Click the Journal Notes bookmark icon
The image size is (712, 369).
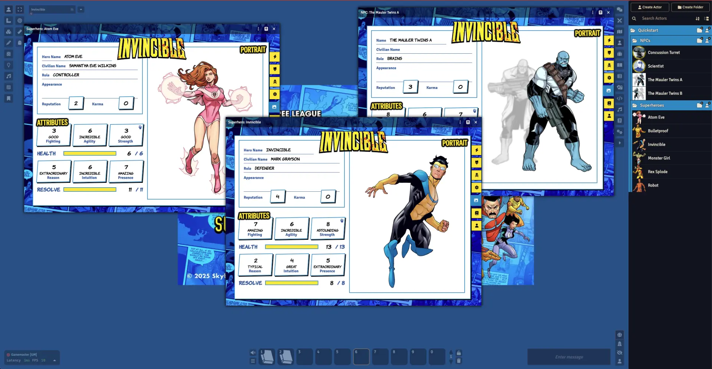9,98
